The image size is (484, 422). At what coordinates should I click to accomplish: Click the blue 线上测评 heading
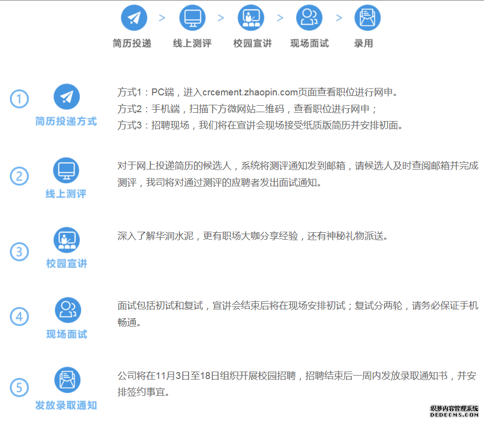click(66, 194)
